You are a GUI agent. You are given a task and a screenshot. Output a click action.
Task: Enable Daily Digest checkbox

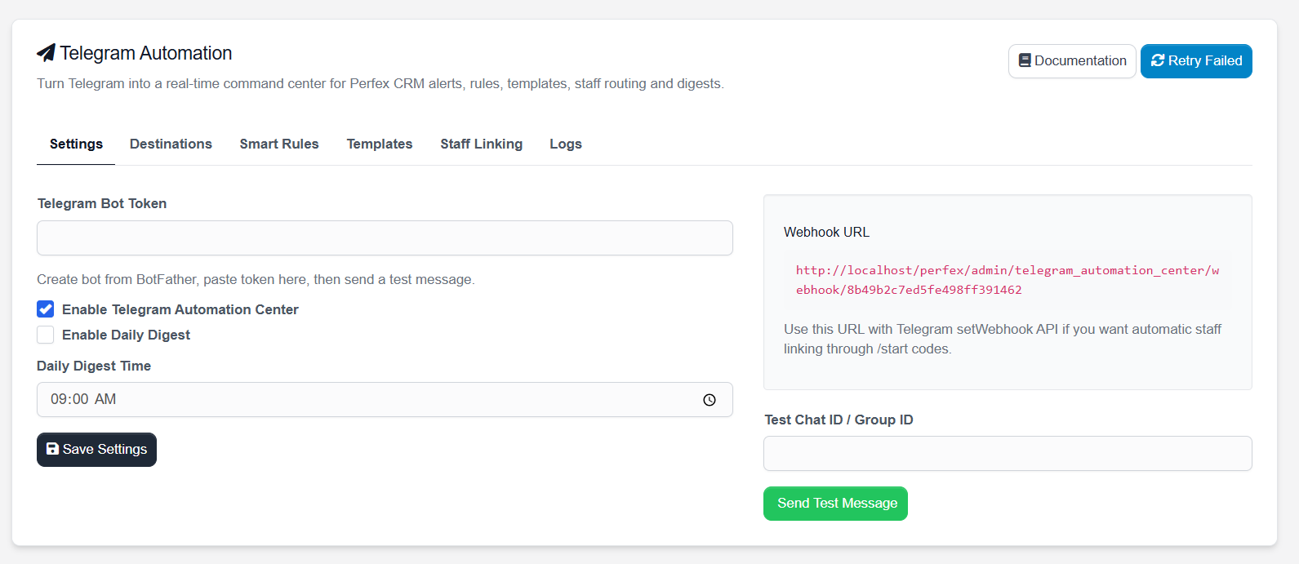(46, 335)
